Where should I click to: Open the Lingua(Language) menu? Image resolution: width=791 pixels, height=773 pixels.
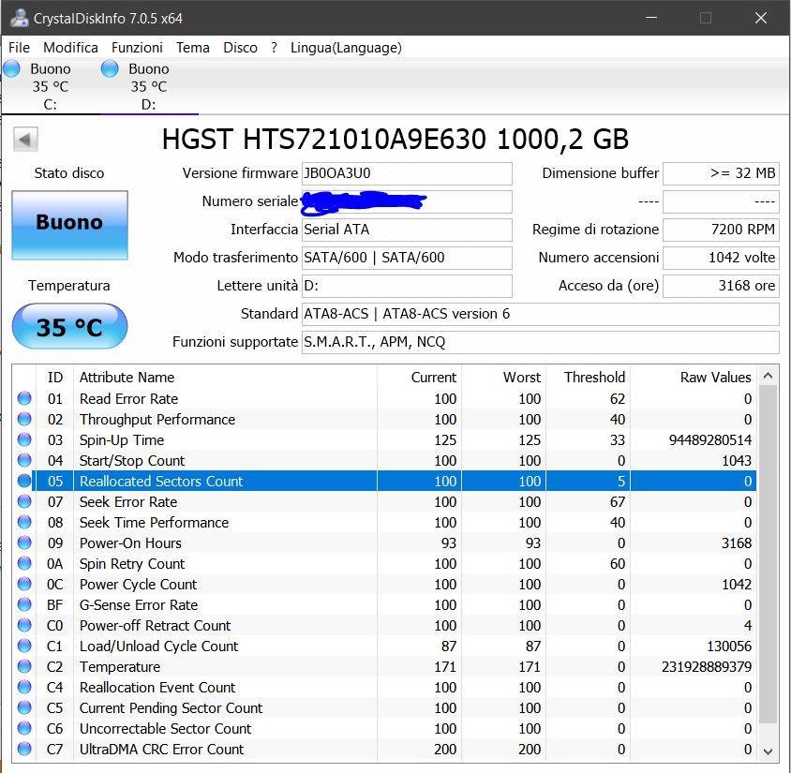[x=346, y=48]
